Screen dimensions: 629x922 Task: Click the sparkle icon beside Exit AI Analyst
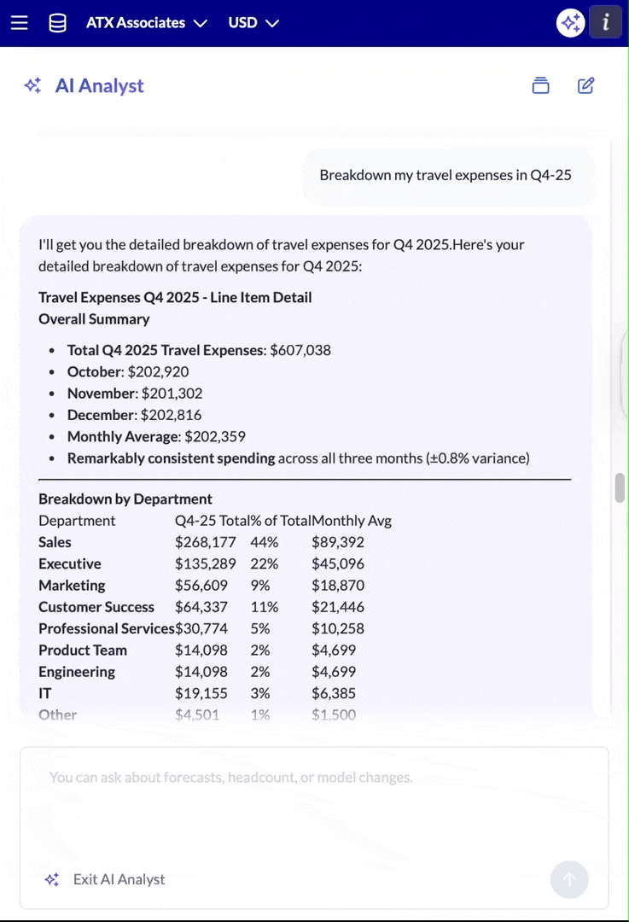click(x=52, y=879)
